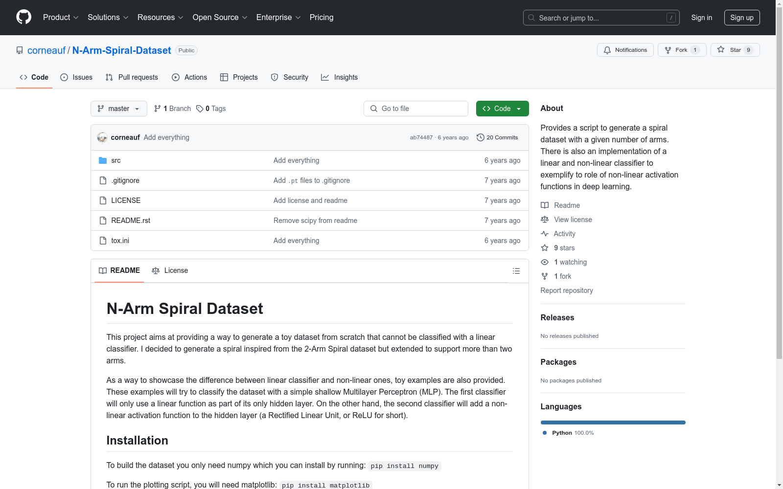783x489 pixels.
Task: Open the 'Add license and readme' commit message
Action: 310,200
